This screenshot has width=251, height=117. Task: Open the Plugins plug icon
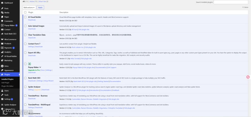pyautogui.click(x=2, y=75)
